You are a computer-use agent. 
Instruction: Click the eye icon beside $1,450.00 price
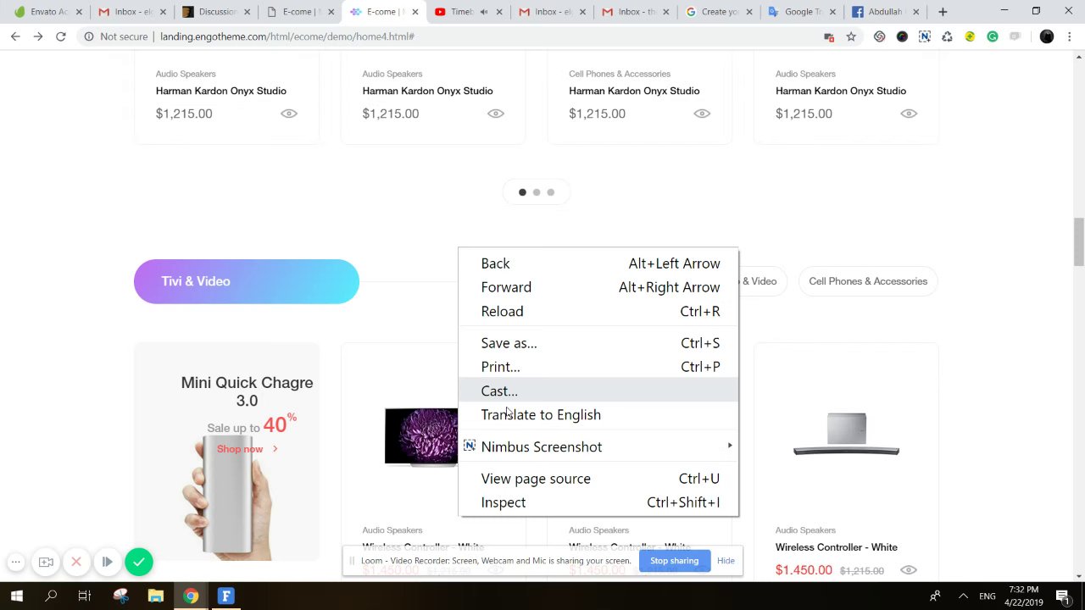(x=909, y=570)
